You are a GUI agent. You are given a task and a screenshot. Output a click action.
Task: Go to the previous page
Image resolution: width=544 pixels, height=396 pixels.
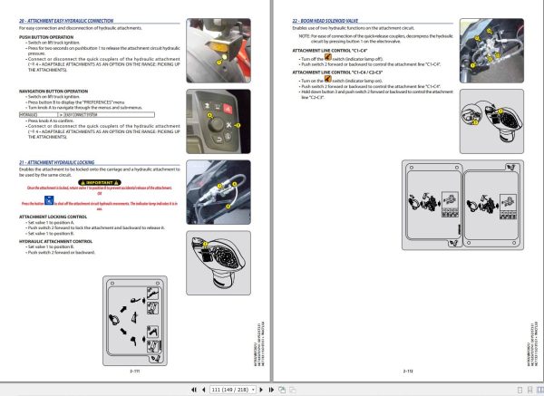pos(204,390)
